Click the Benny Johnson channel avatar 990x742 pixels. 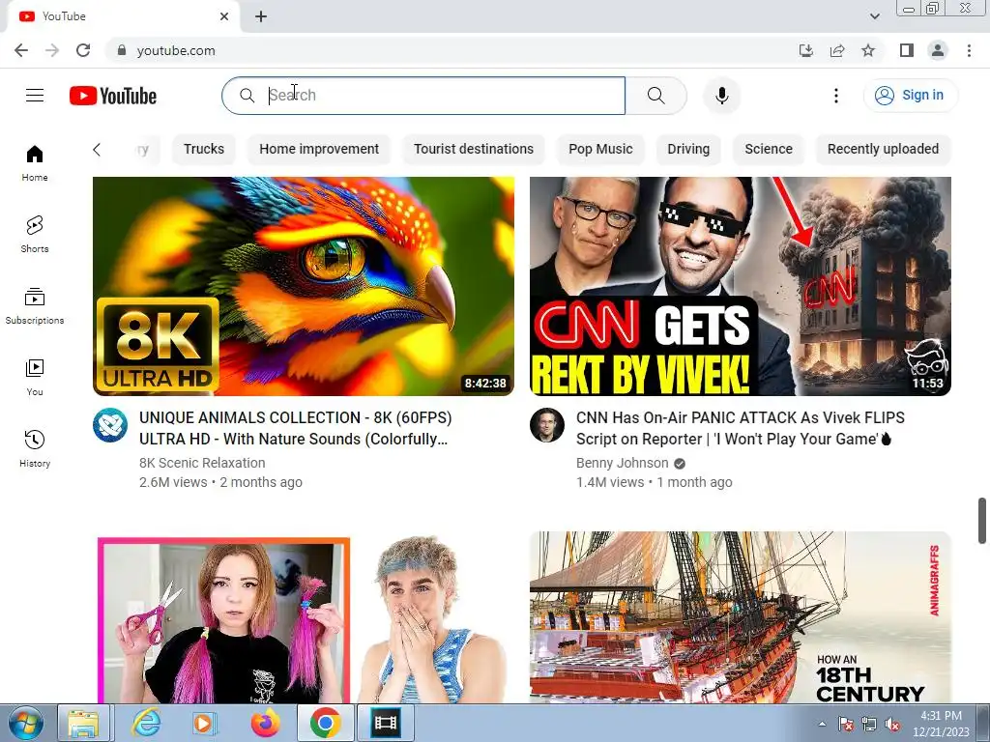547,425
